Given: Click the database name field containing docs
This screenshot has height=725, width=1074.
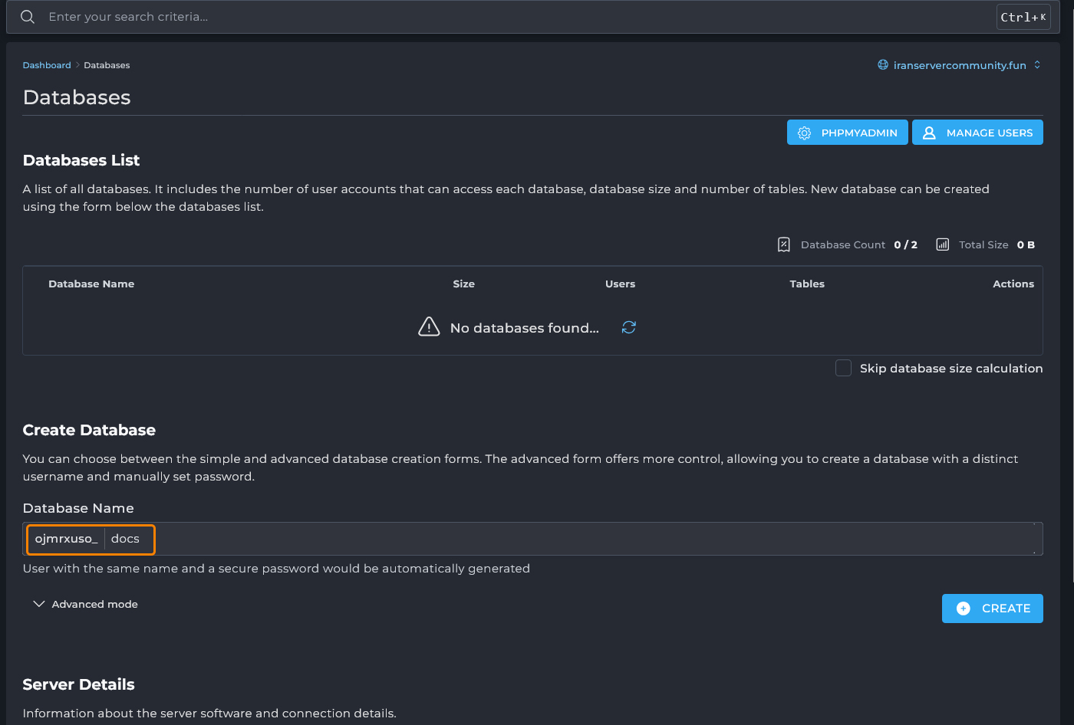Looking at the screenshot, I should [537, 539].
